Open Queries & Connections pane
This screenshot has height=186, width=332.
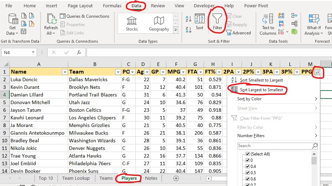[x=85, y=16]
